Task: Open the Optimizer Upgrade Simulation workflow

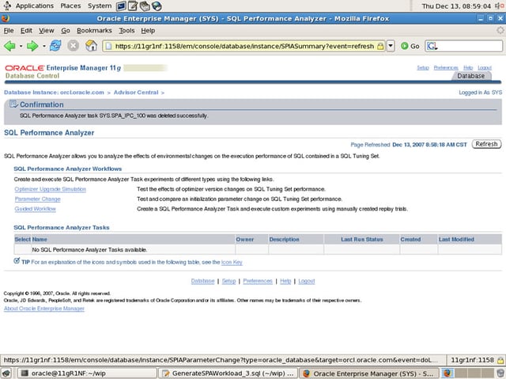Action: (x=51, y=189)
